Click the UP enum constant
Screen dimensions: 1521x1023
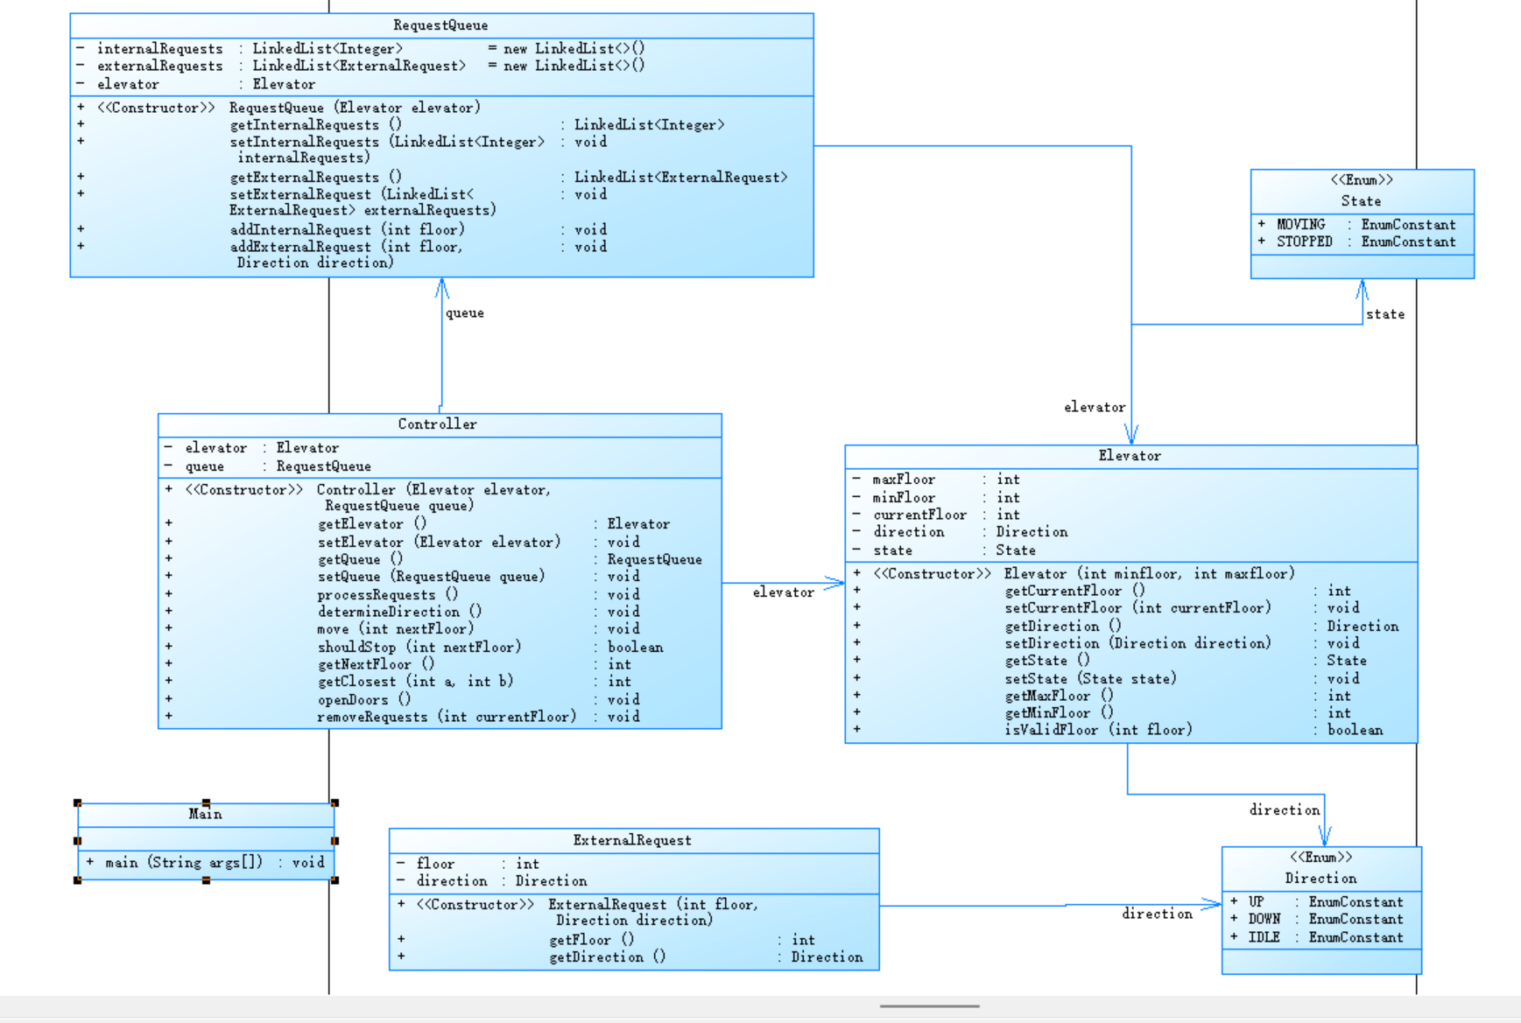(1317, 902)
